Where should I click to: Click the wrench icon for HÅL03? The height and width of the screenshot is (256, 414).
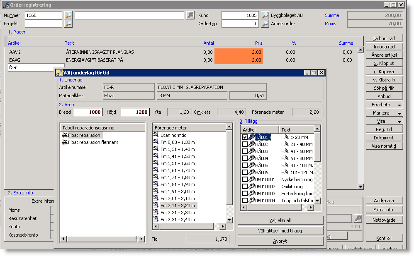252,151
